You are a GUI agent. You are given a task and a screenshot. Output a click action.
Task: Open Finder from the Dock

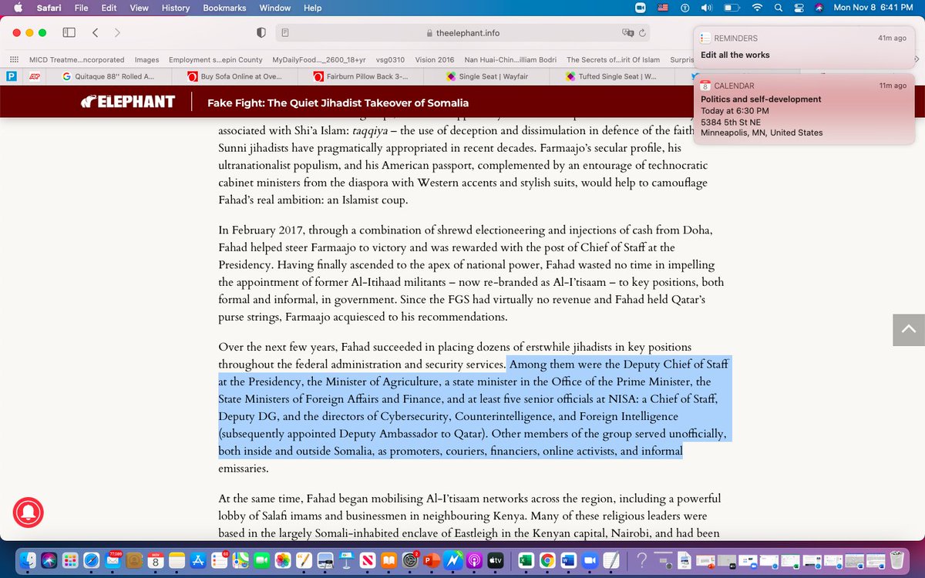click(x=28, y=560)
